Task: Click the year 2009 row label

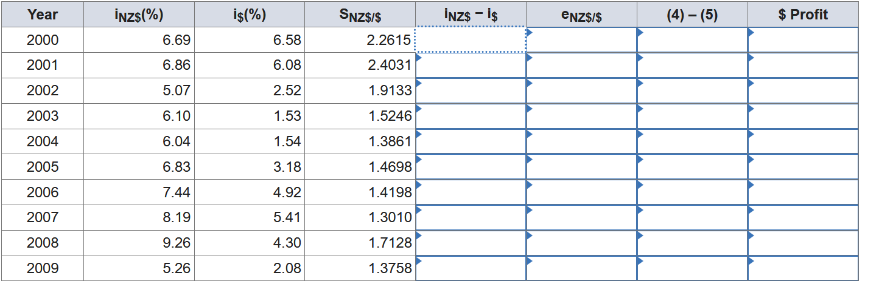Action: click(43, 268)
